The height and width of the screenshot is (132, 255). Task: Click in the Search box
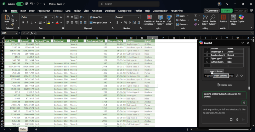129,4
